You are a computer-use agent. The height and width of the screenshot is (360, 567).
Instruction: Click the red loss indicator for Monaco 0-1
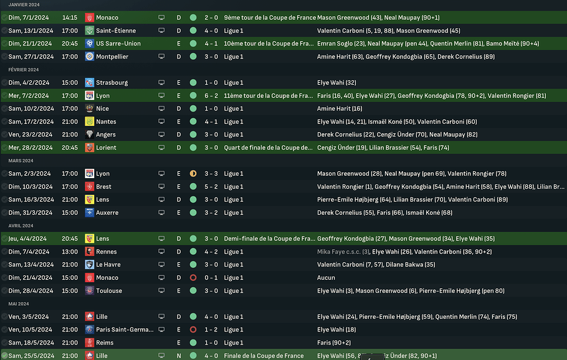coord(193,278)
